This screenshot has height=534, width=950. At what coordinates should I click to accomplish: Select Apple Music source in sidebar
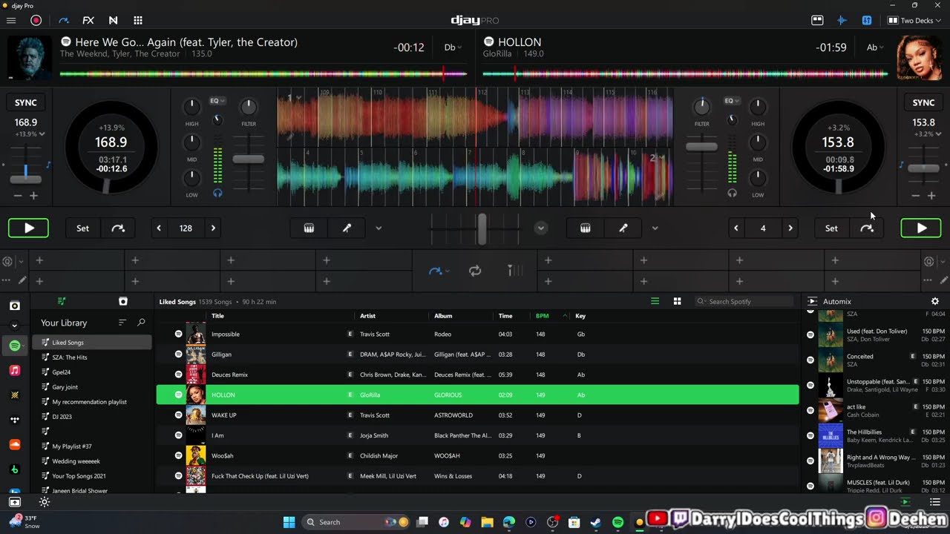click(15, 370)
